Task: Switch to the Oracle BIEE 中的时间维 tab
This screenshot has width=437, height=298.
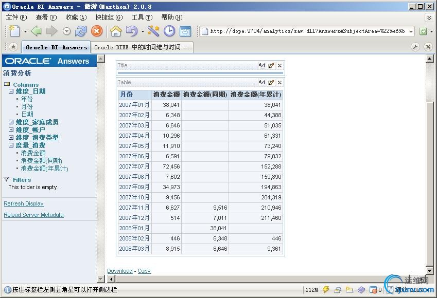Action: pos(142,47)
